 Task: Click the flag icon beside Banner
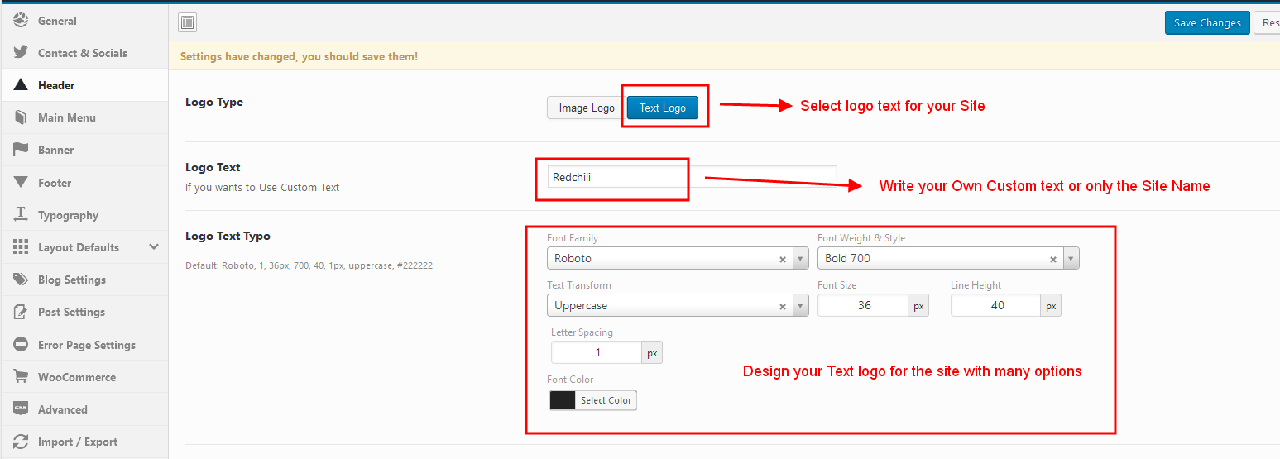(21, 150)
